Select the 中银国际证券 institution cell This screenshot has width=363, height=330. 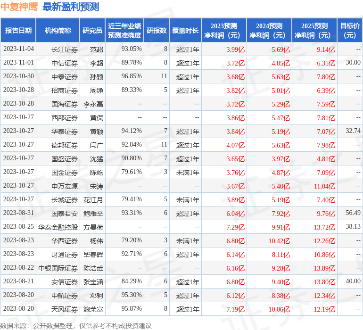tap(58, 268)
